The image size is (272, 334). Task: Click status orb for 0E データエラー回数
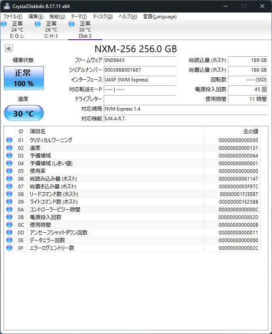point(9,240)
